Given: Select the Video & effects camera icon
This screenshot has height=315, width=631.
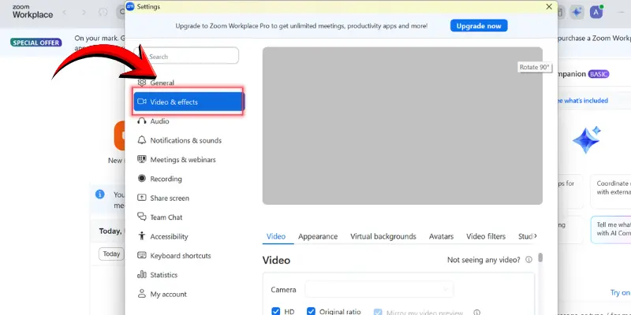Looking at the screenshot, I should click(142, 102).
